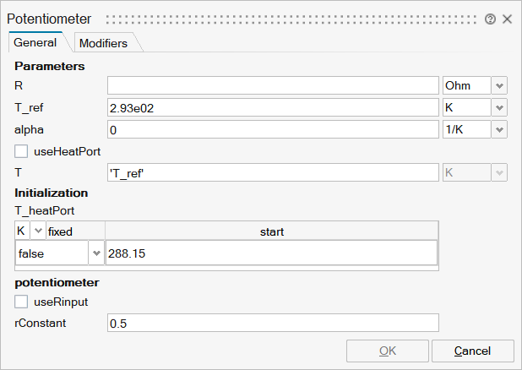Toggle the useRinput checkbox

22,302
